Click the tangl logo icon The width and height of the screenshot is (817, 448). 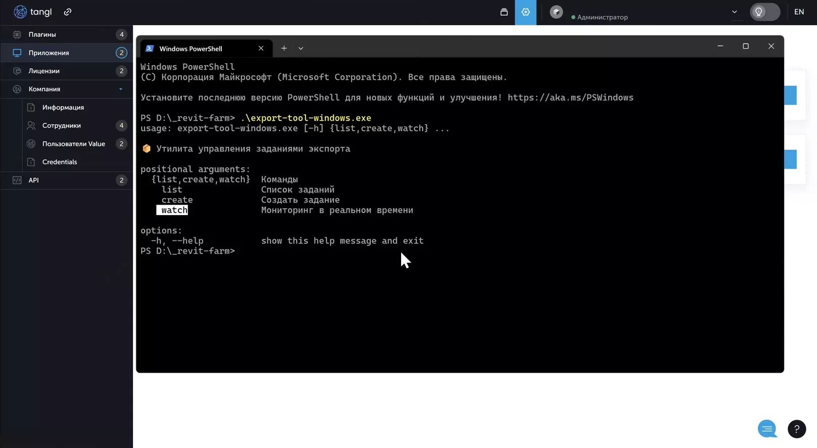[x=20, y=12]
